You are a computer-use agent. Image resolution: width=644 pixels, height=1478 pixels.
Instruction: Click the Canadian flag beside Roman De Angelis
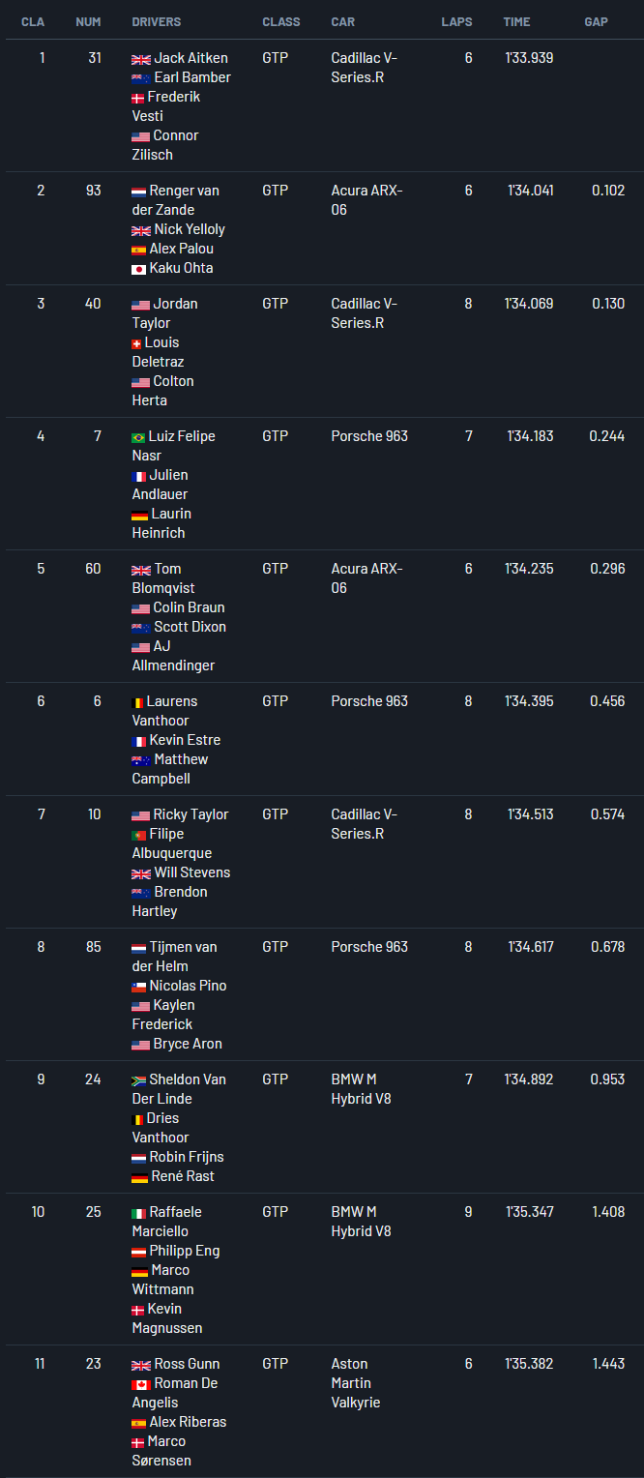point(138,1384)
